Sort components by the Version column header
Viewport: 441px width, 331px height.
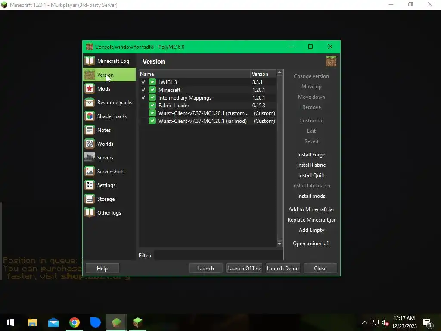point(263,74)
